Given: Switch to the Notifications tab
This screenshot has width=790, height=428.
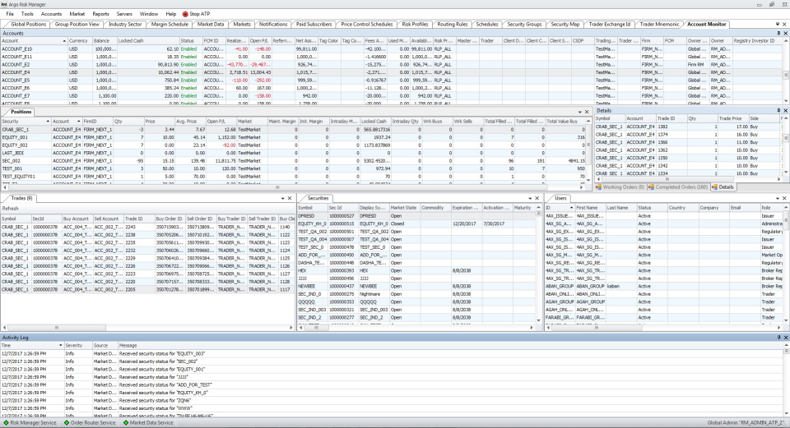Looking at the screenshot, I should (x=273, y=24).
